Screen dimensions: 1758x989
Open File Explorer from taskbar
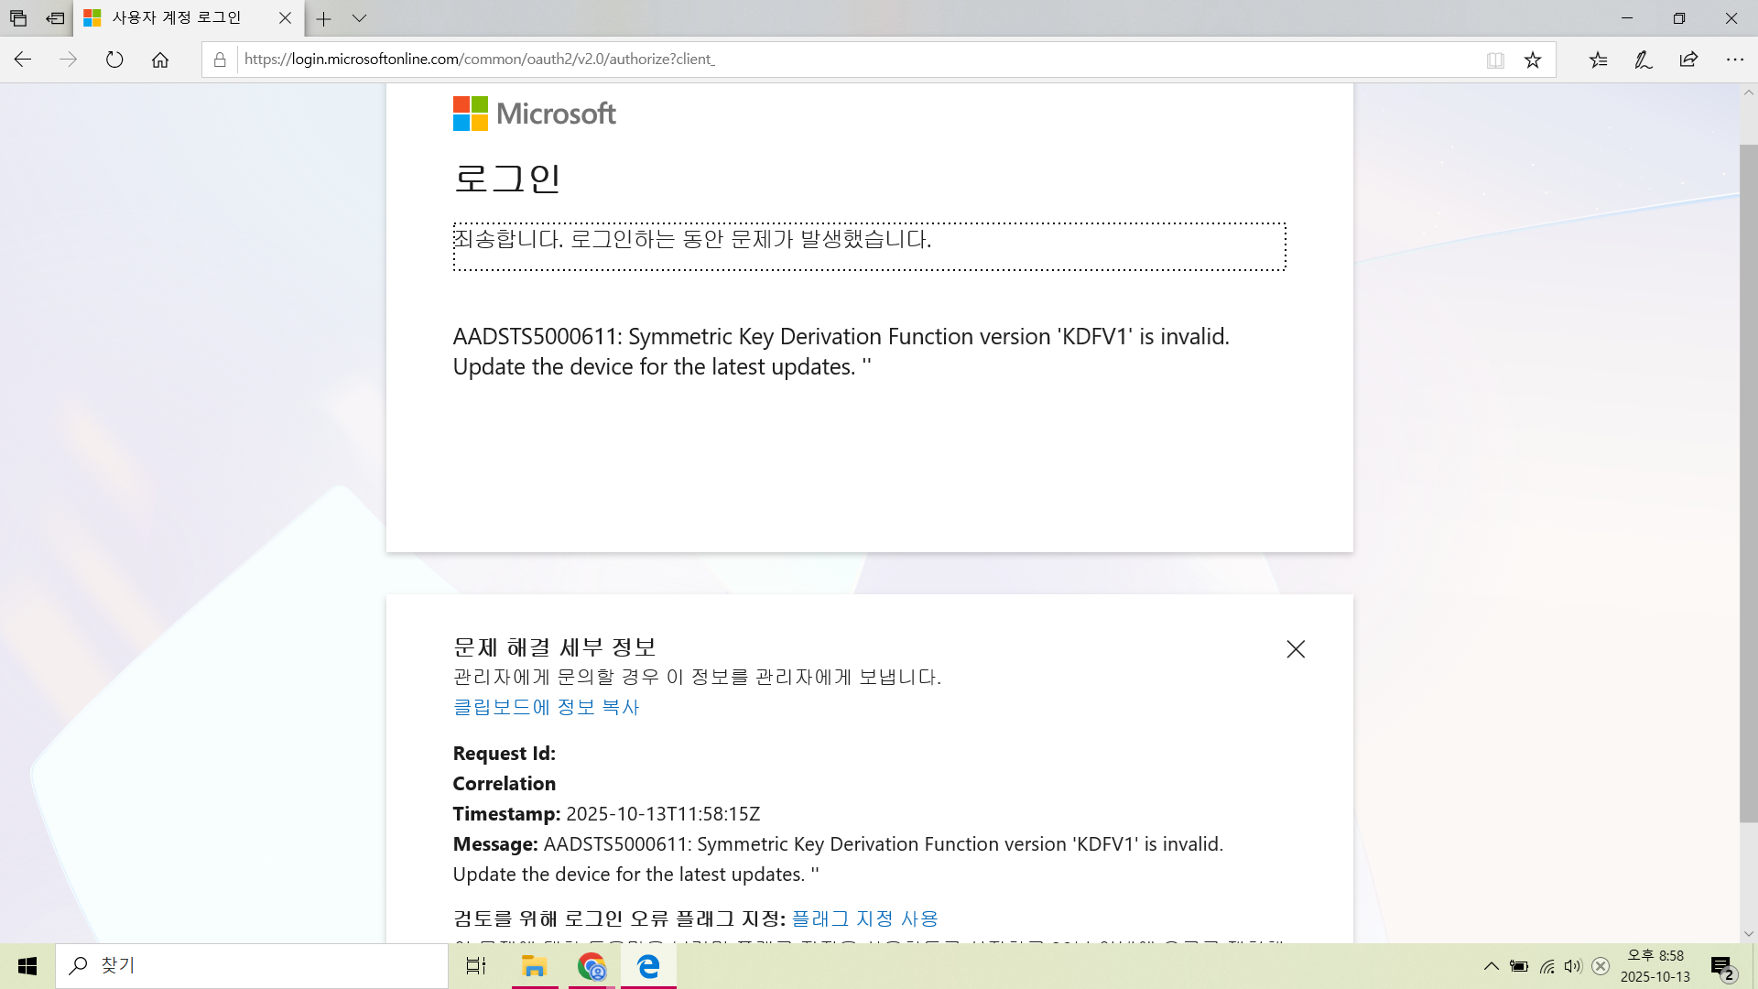[534, 966]
